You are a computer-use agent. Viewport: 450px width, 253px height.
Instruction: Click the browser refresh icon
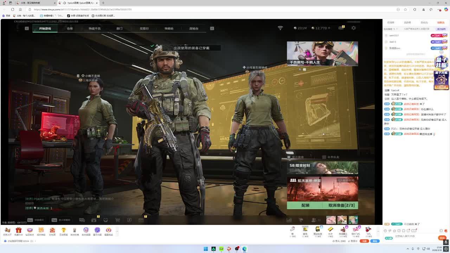pyautogui.click(x=13, y=9)
